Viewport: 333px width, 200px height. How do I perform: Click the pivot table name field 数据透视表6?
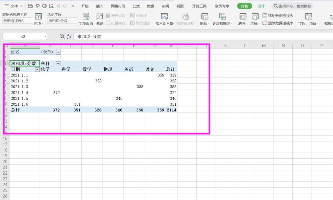17,20
